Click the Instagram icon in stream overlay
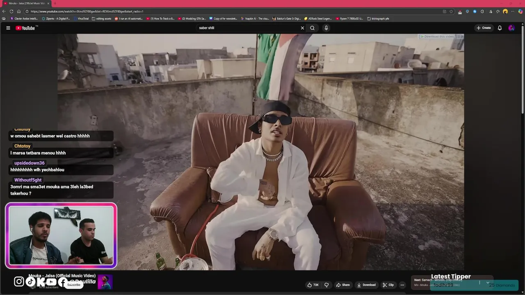Image resolution: width=525 pixels, height=295 pixels. 19,281
